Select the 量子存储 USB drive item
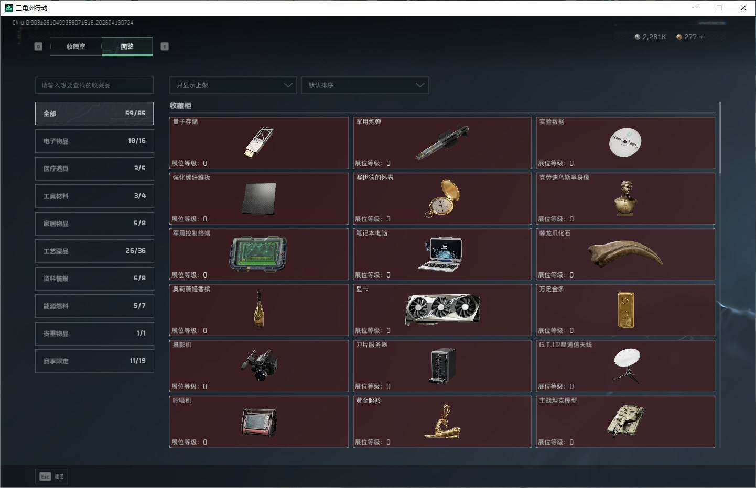756x488 pixels. 259,142
